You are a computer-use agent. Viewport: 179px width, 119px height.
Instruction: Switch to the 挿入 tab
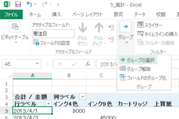[57, 15]
